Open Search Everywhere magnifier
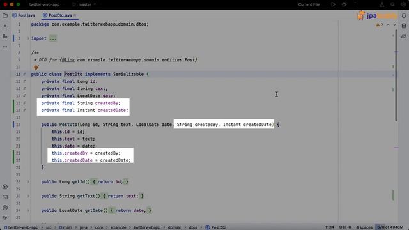 392,4
